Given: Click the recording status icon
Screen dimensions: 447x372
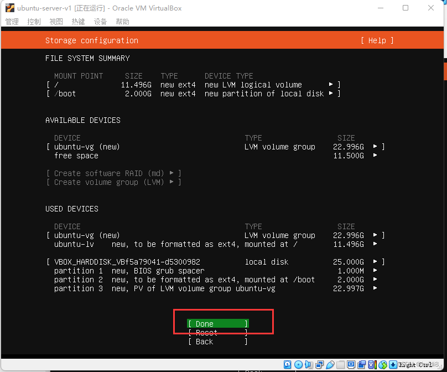Looking at the screenshot, I should click(362, 365).
